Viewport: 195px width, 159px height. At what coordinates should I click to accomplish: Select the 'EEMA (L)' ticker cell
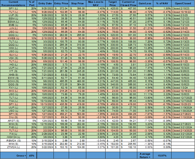(13, 22)
